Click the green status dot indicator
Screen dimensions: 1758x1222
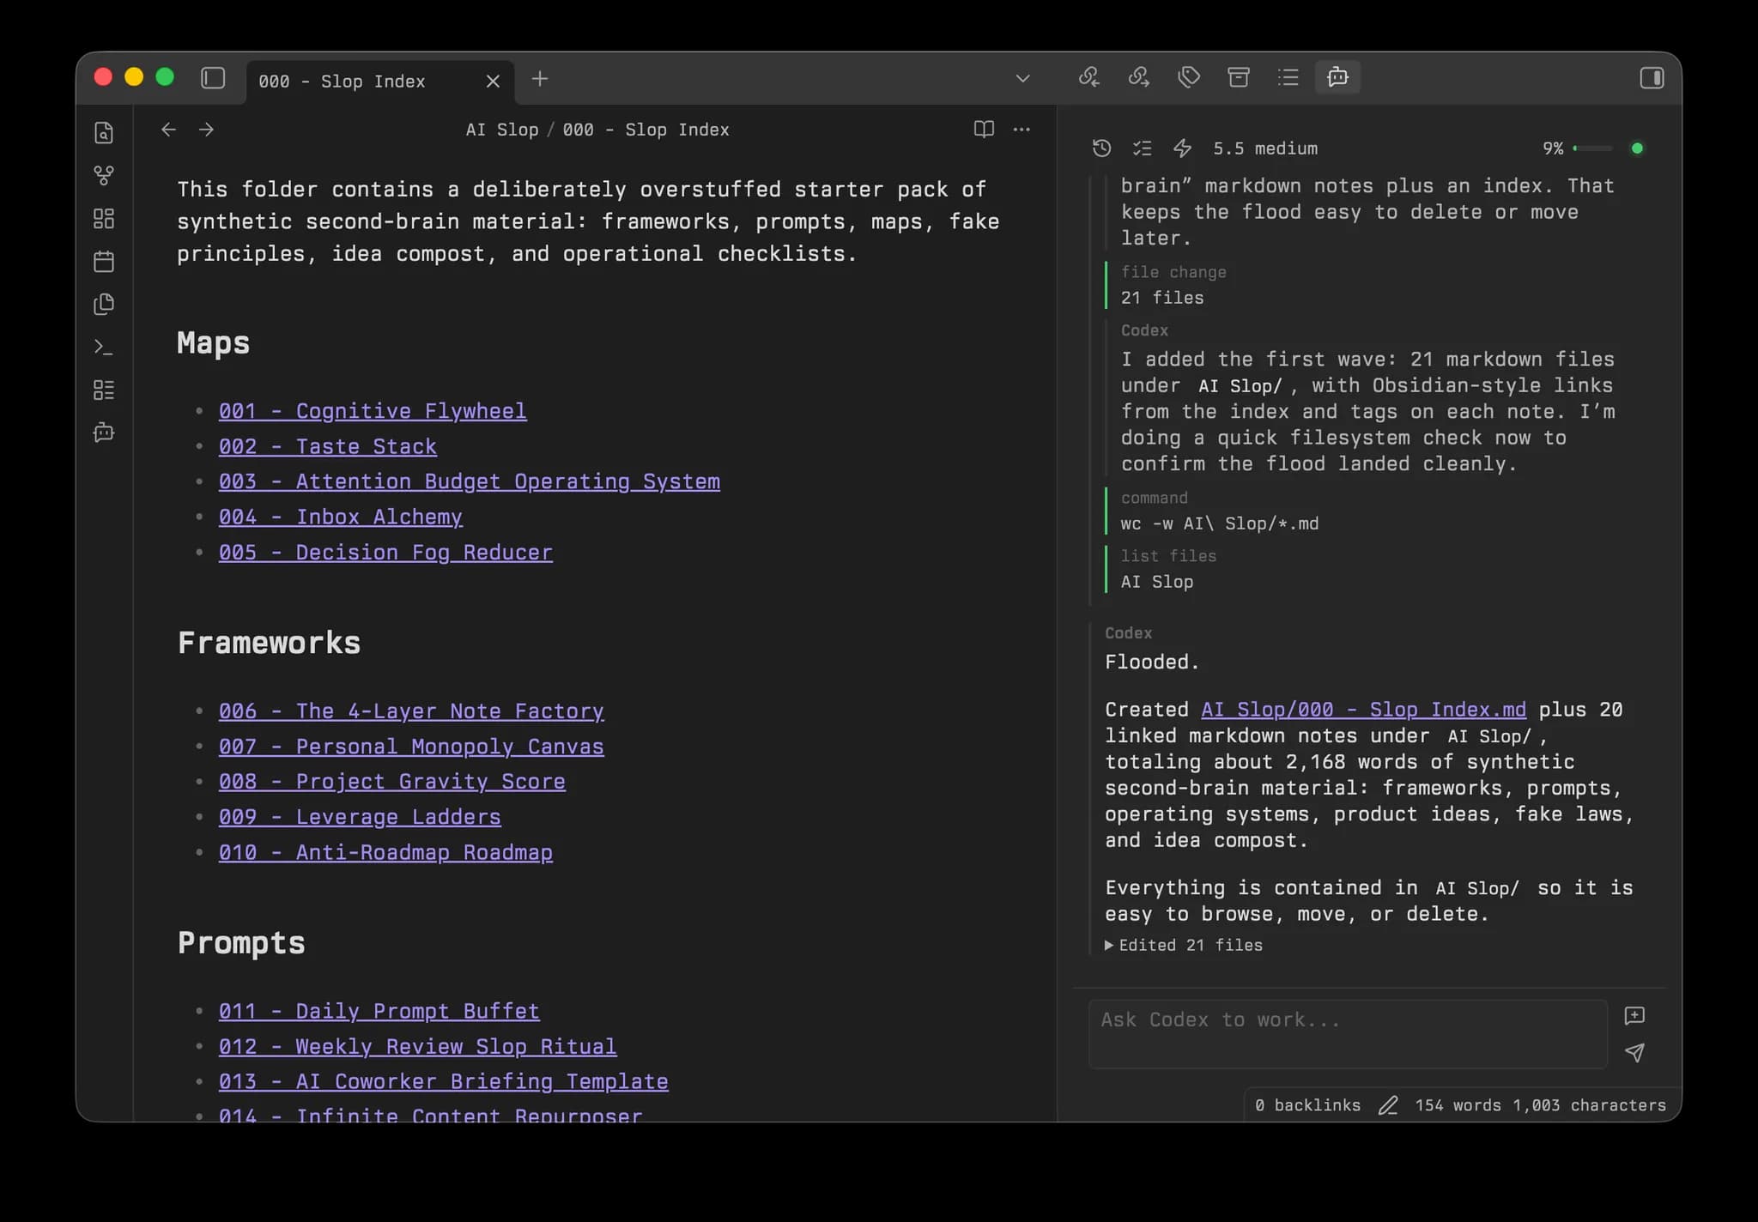click(x=1637, y=148)
